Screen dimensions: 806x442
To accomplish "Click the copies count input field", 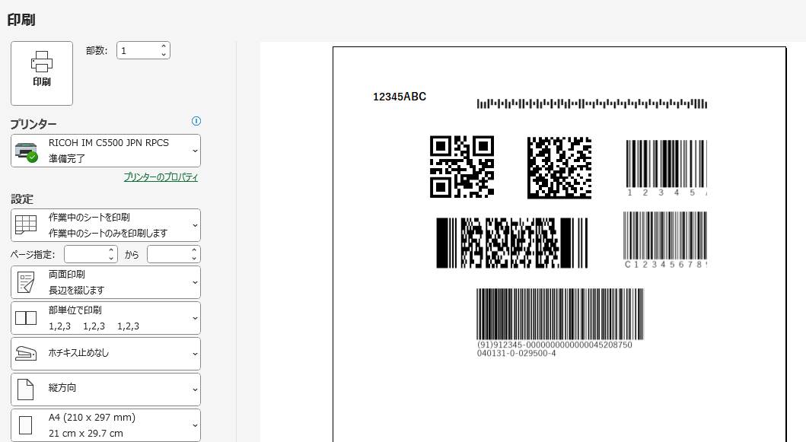I will [x=137, y=50].
